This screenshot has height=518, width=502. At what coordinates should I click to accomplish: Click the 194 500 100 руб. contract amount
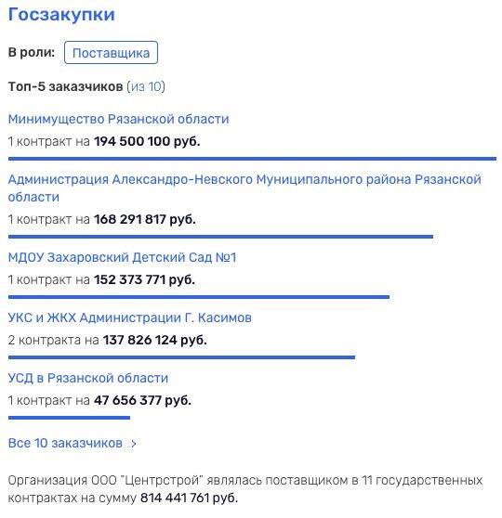click(147, 142)
